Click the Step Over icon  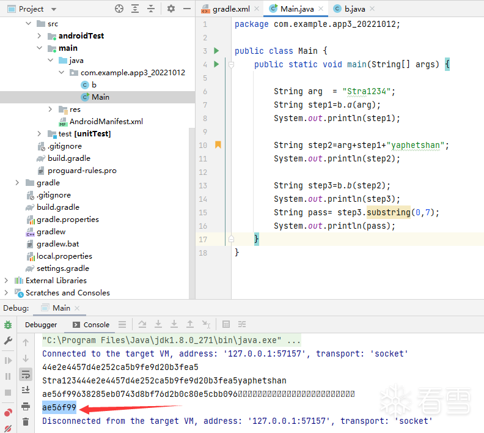(x=142, y=324)
